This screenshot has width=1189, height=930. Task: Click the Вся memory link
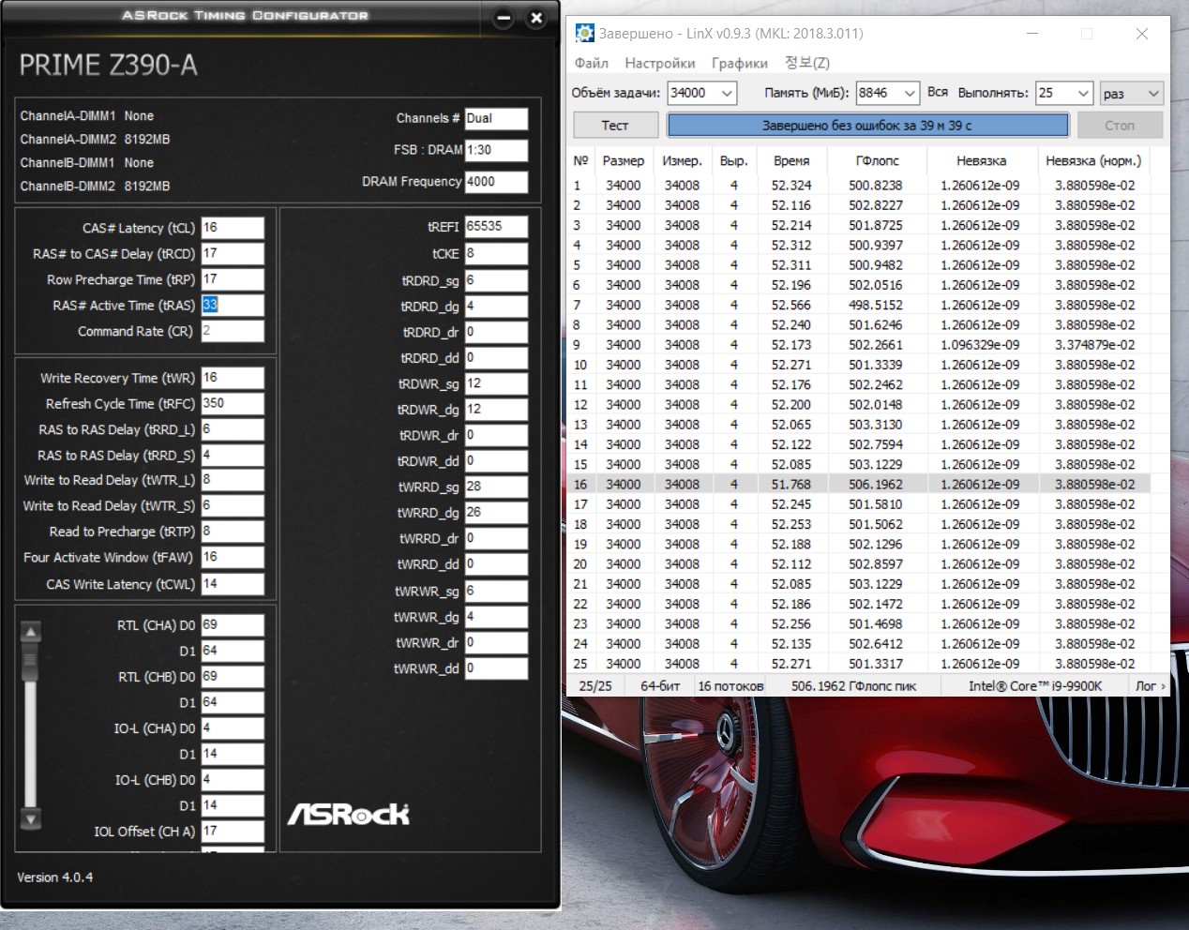click(x=938, y=92)
